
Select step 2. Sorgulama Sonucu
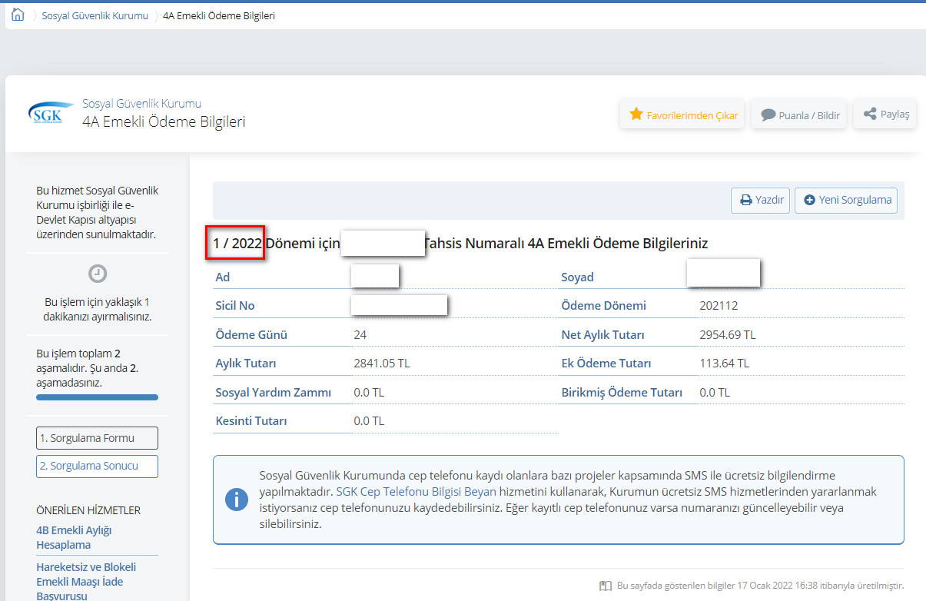coord(98,467)
